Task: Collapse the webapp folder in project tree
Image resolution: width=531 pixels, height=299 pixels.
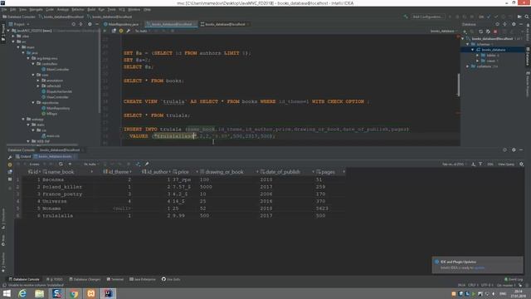Action: [23, 120]
